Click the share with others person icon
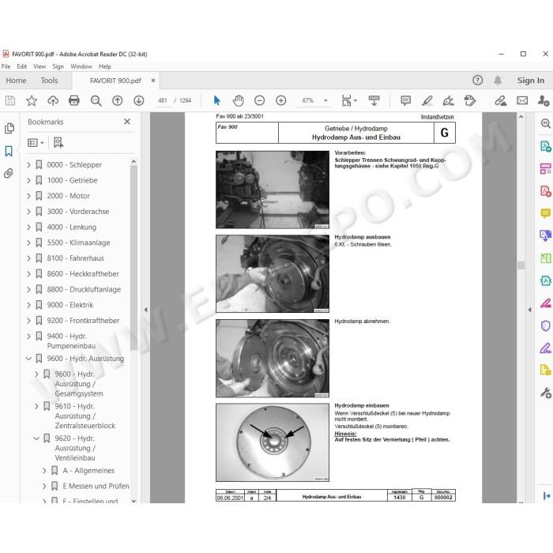Screen dimensions: 553x553 [x=544, y=100]
